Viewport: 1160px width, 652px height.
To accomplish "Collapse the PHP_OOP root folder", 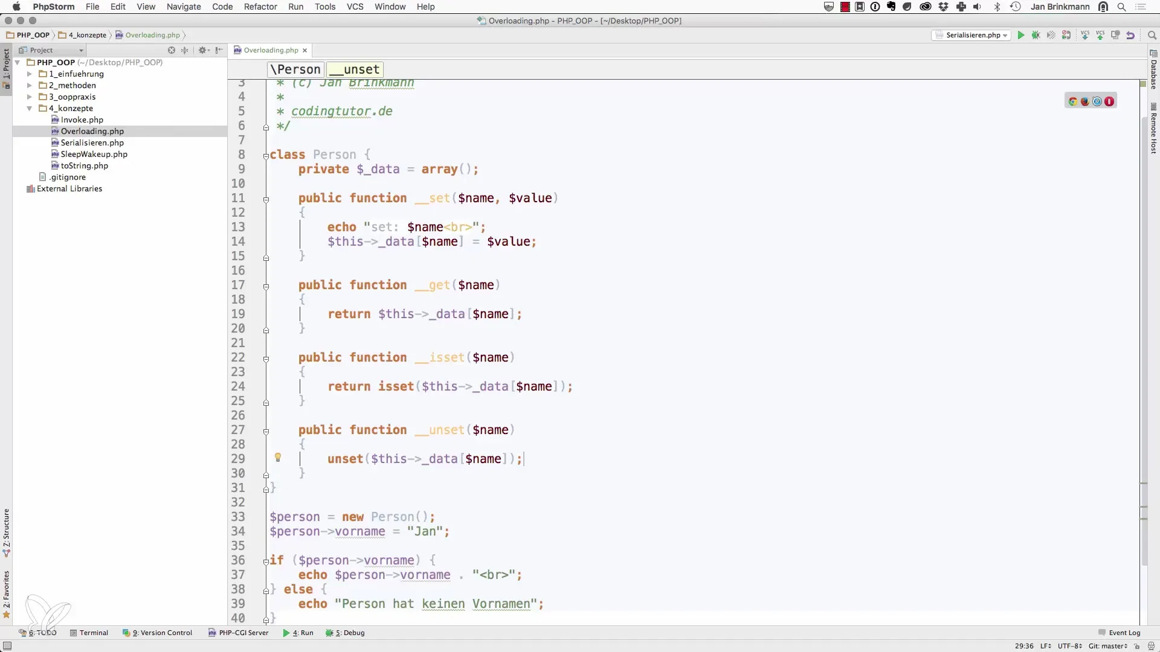I will 18,62.
